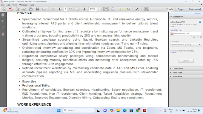This screenshot has height=114, width=203.
Task: Click the weather widget Mostly sunny
Action: pyautogui.click(x=11, y=110)
